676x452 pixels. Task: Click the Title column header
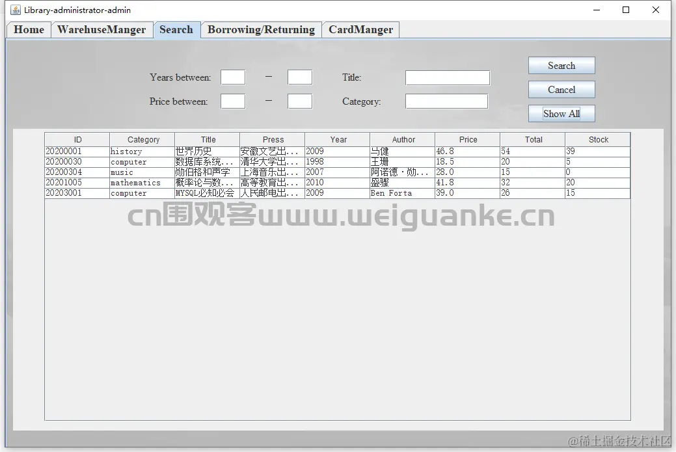point(208,140)
